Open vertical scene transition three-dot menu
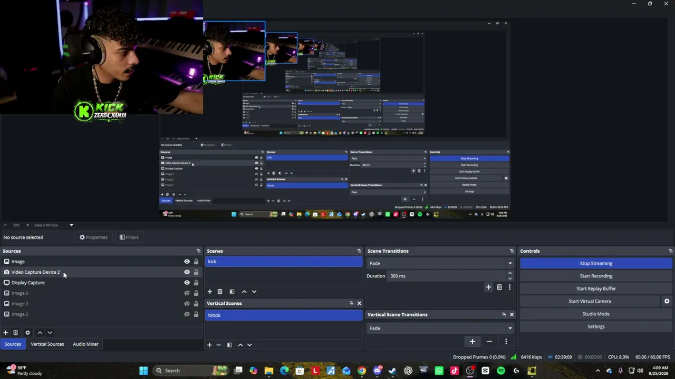The height and width of the screenshot is (379, 675). [x=506, y=342]
